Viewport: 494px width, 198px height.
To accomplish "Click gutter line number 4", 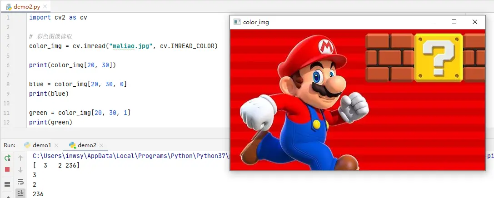I will (x=8, y=46).
